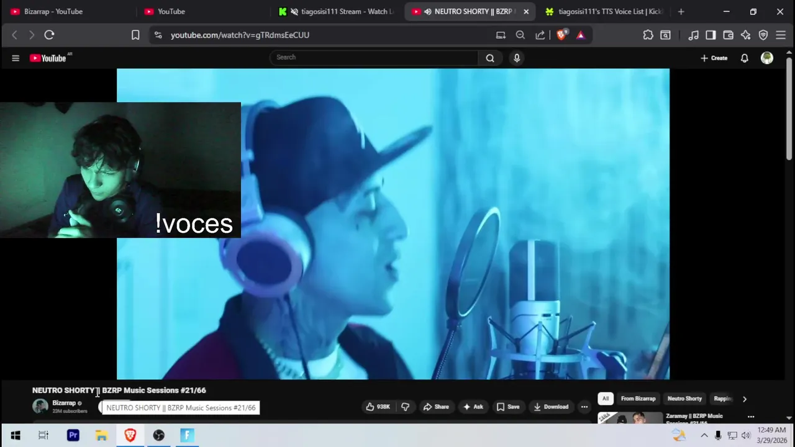This screenshot has height=447, width=795.
Task: Open site settings icon in address bar
Action: pyautogui.click(x=158, y=35)
